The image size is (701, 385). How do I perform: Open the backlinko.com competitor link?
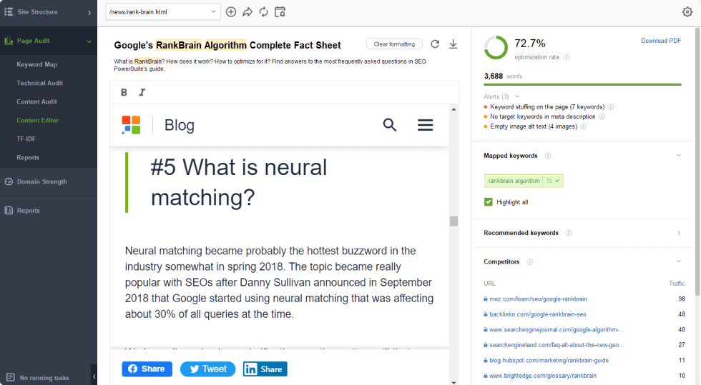pyautogui.click(x=537, y=314)
